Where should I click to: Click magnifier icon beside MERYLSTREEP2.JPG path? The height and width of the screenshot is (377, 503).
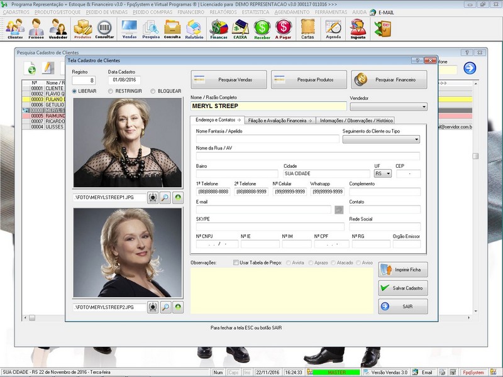(165, 307)
